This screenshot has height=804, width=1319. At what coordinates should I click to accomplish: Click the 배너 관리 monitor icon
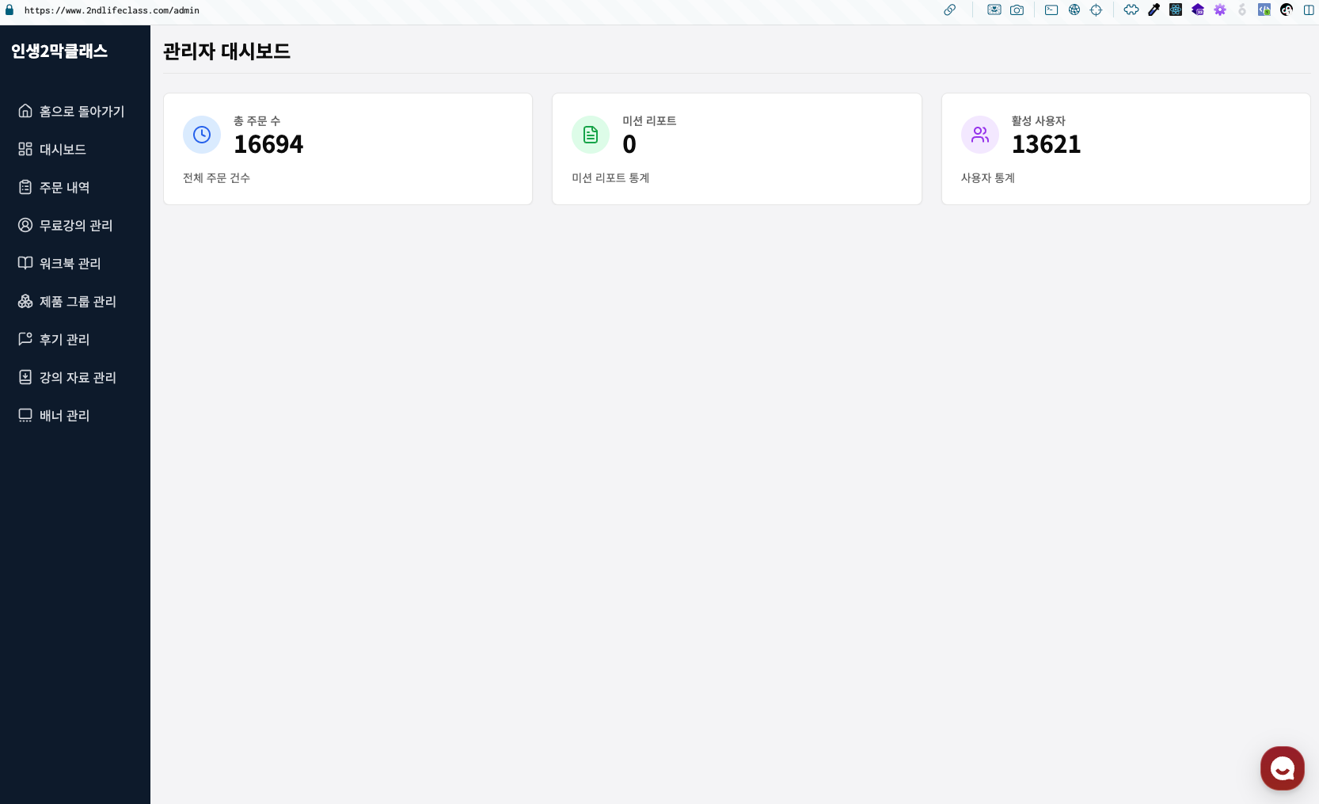coord(25,415)
